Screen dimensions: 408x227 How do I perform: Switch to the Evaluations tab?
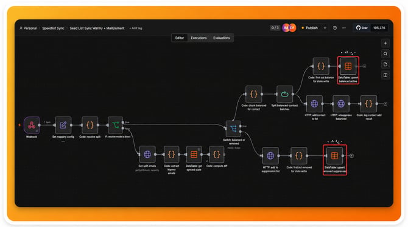click(x=222, y=38)
